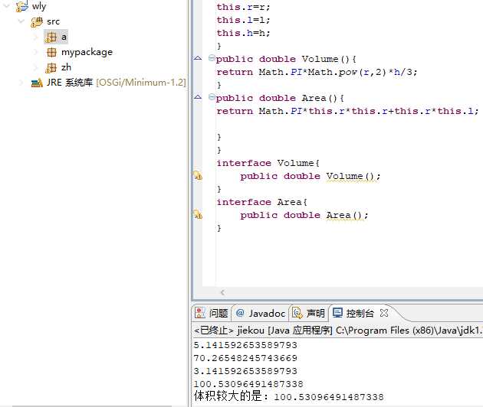Select the mypackage label in tree

point(87,52)
